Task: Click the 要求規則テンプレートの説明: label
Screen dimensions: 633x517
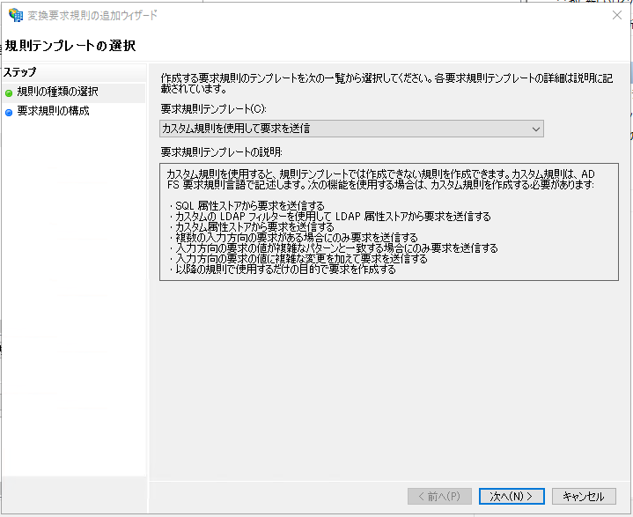Action: click(222, 152)
